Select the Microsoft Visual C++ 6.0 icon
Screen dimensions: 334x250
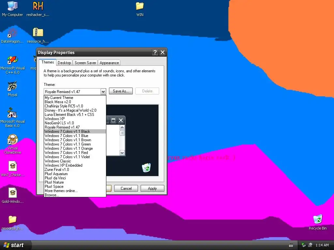12,65
